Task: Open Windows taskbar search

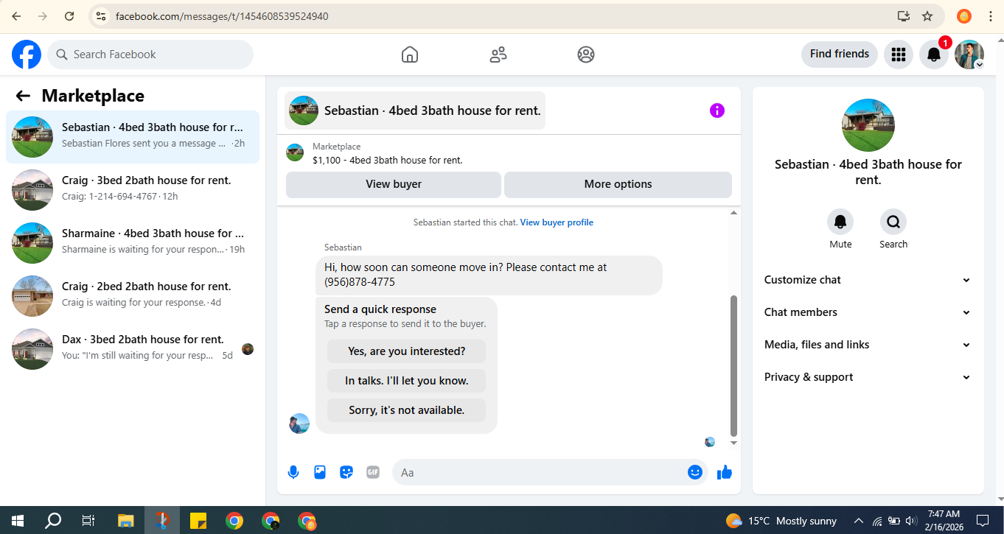Action: tap(53, 521)
